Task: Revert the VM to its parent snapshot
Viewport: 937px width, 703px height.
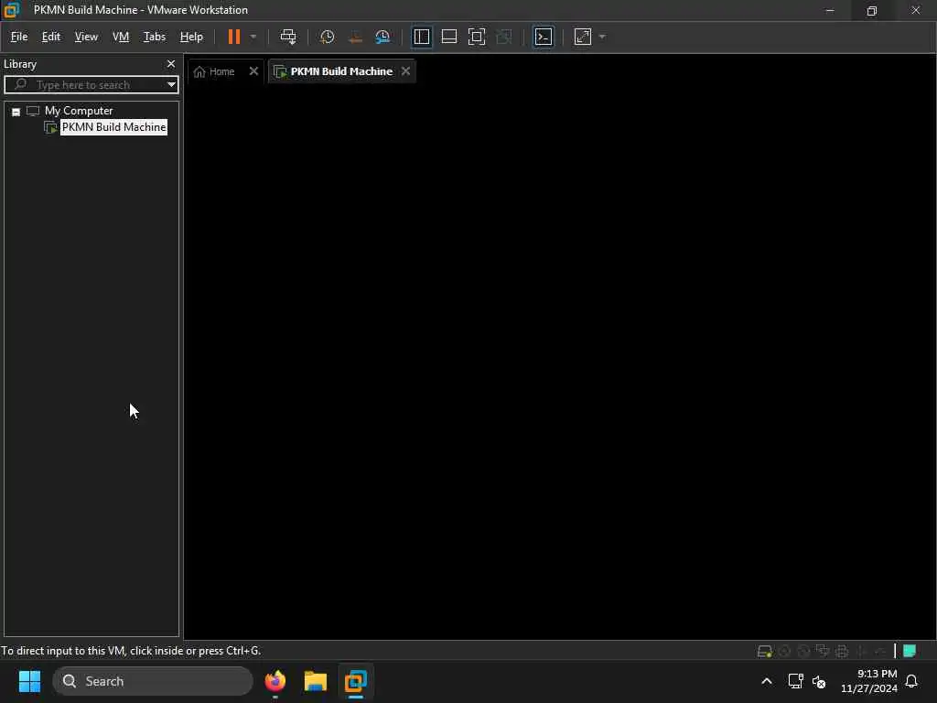Action: [355, 37]
